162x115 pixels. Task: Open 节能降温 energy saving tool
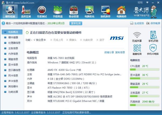[x=58, y=12]
